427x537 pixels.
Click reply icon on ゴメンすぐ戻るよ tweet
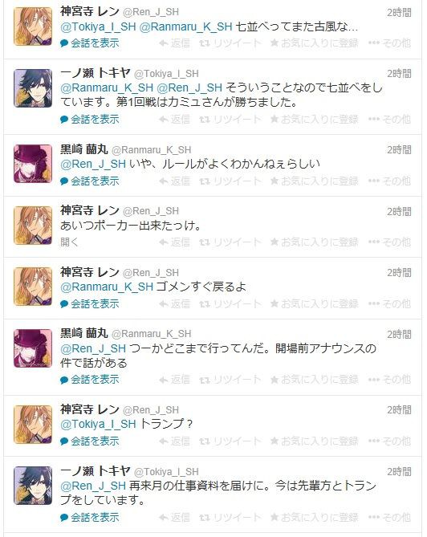tap(175, 303)
